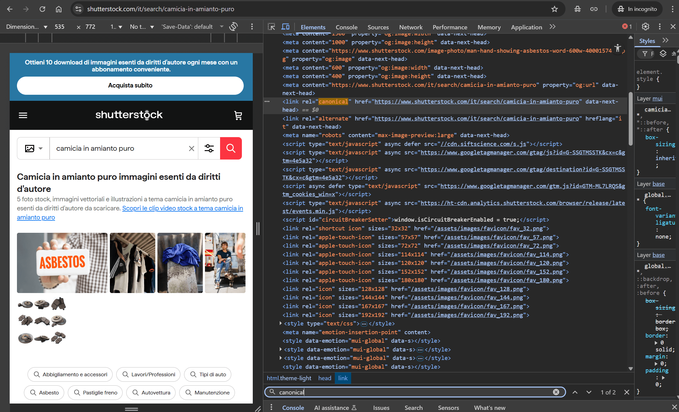Screen dimensions: 679x412
Task: Toggle the device toolbar icon
Action: pos(285,27)
